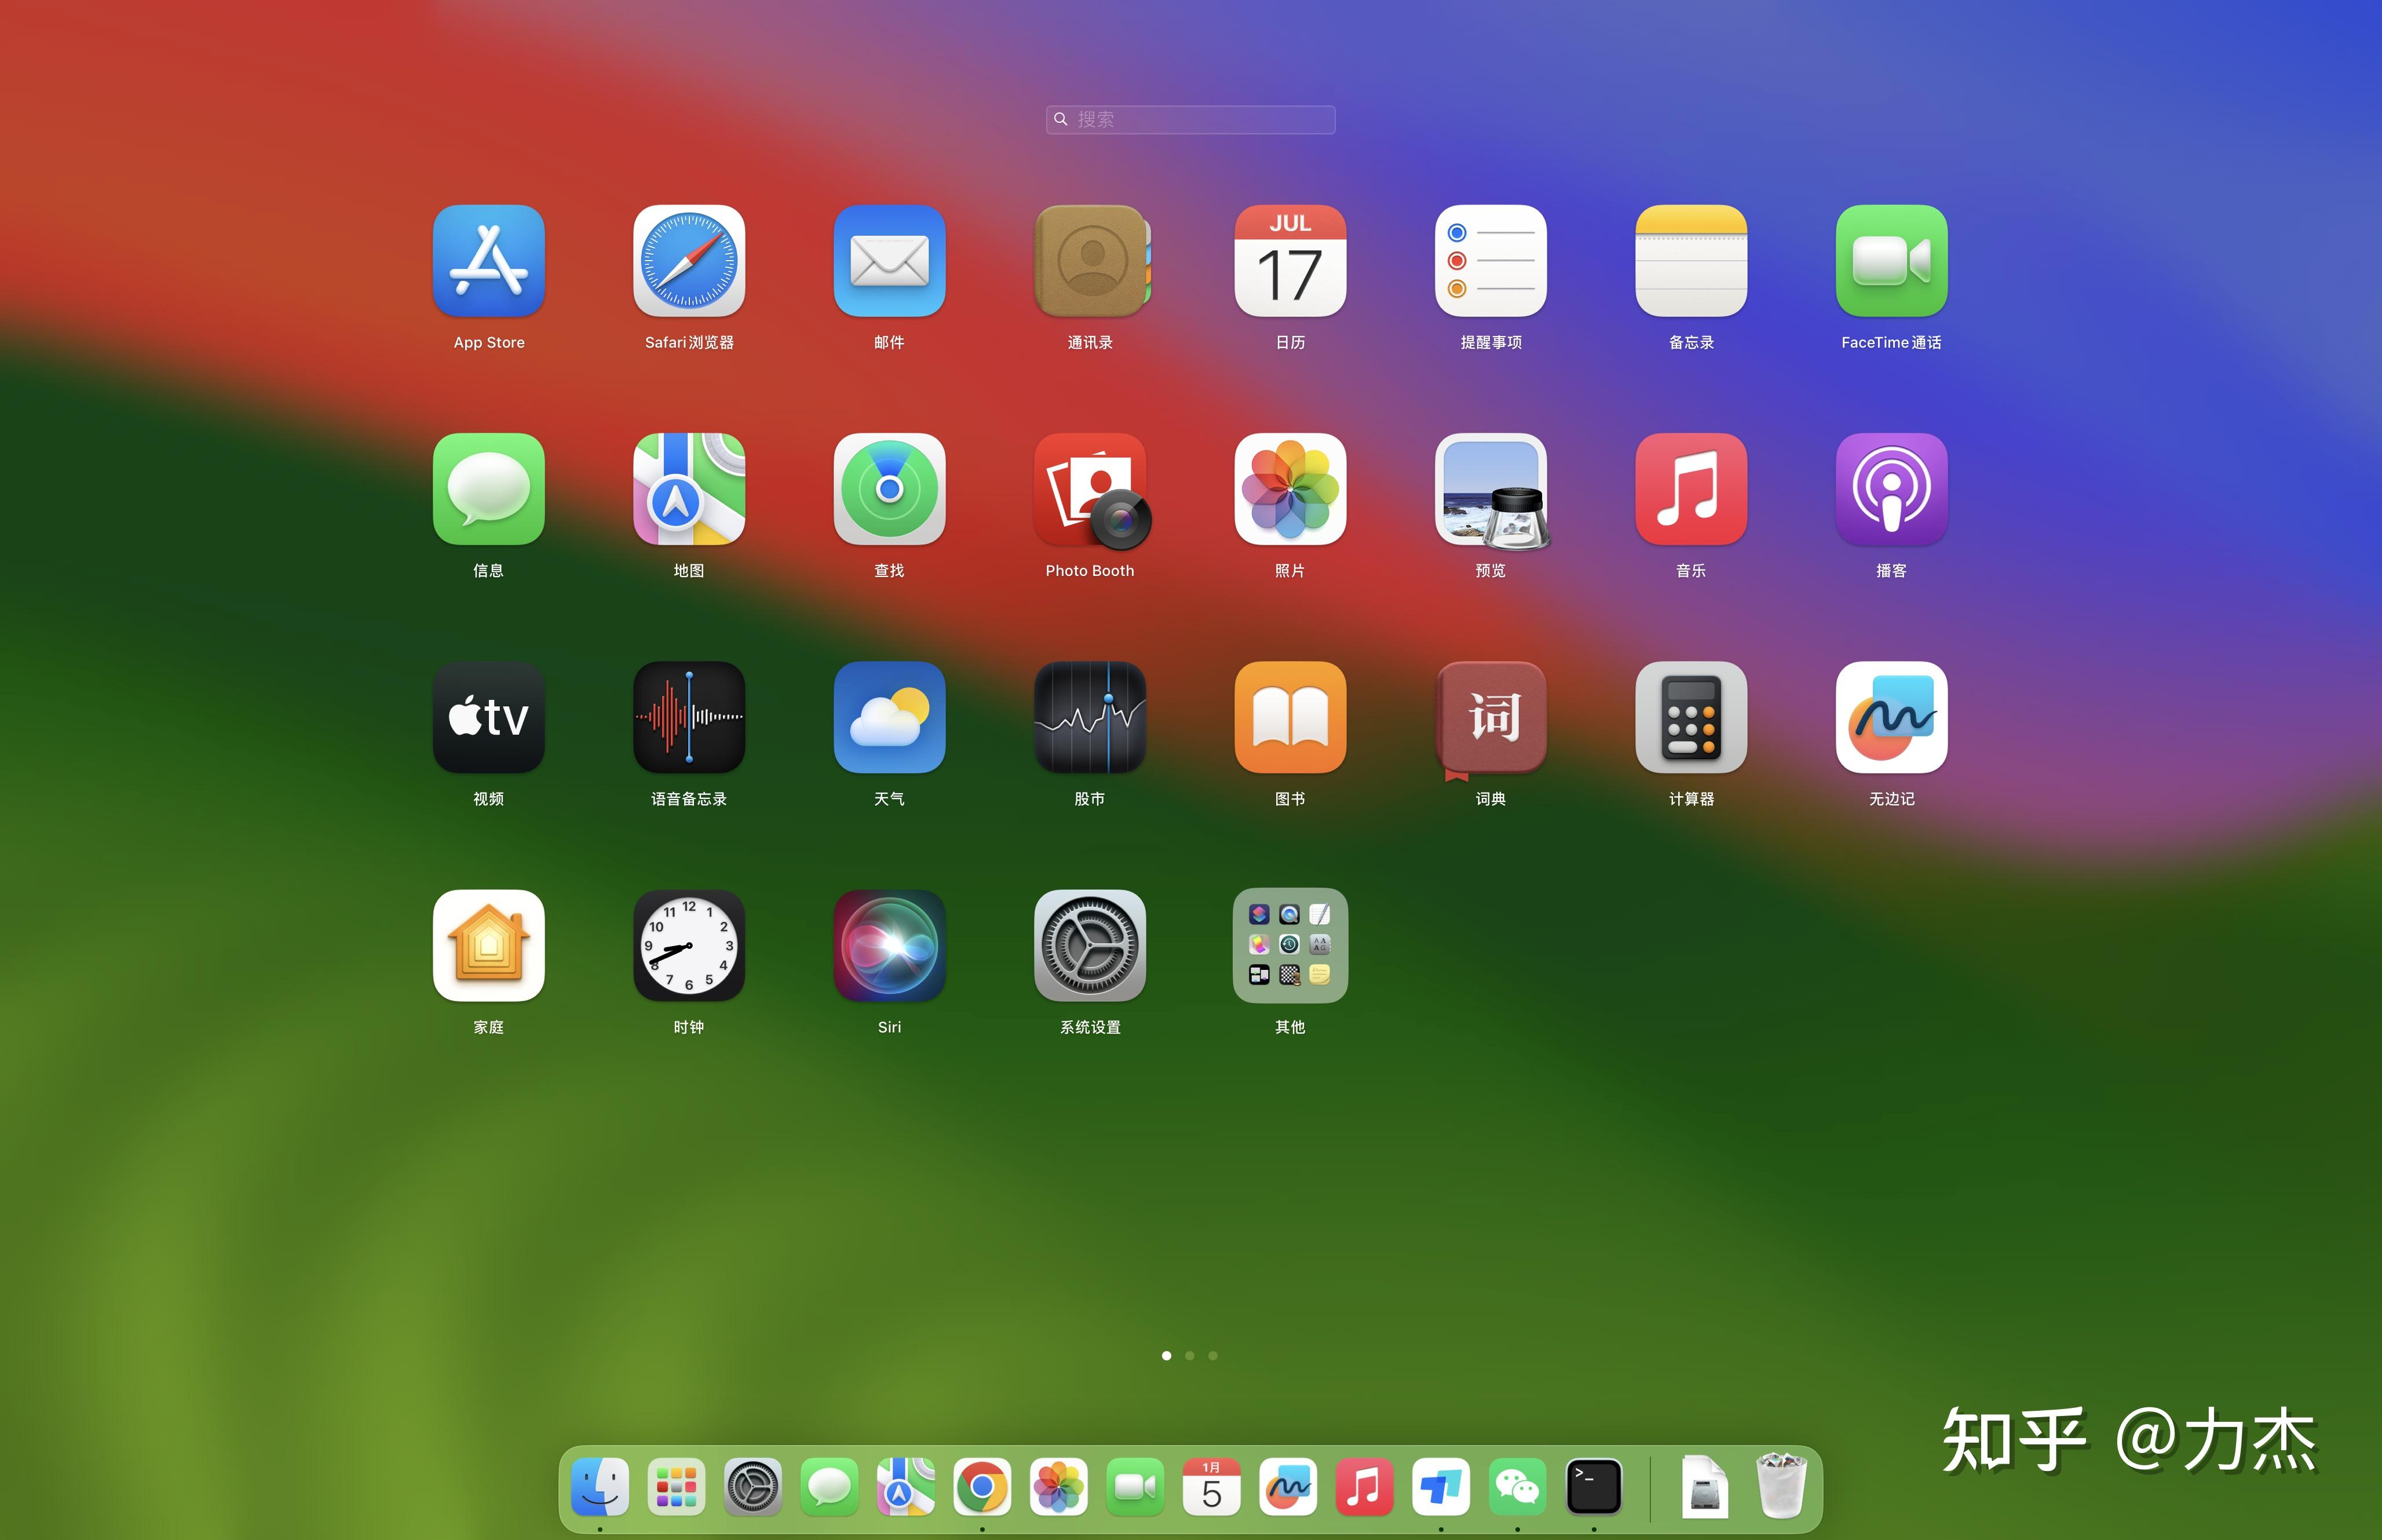Viewport: 2382px width, 1540px height.
Task: Activate Siri from Launchpad
Action: coord(890,945)
